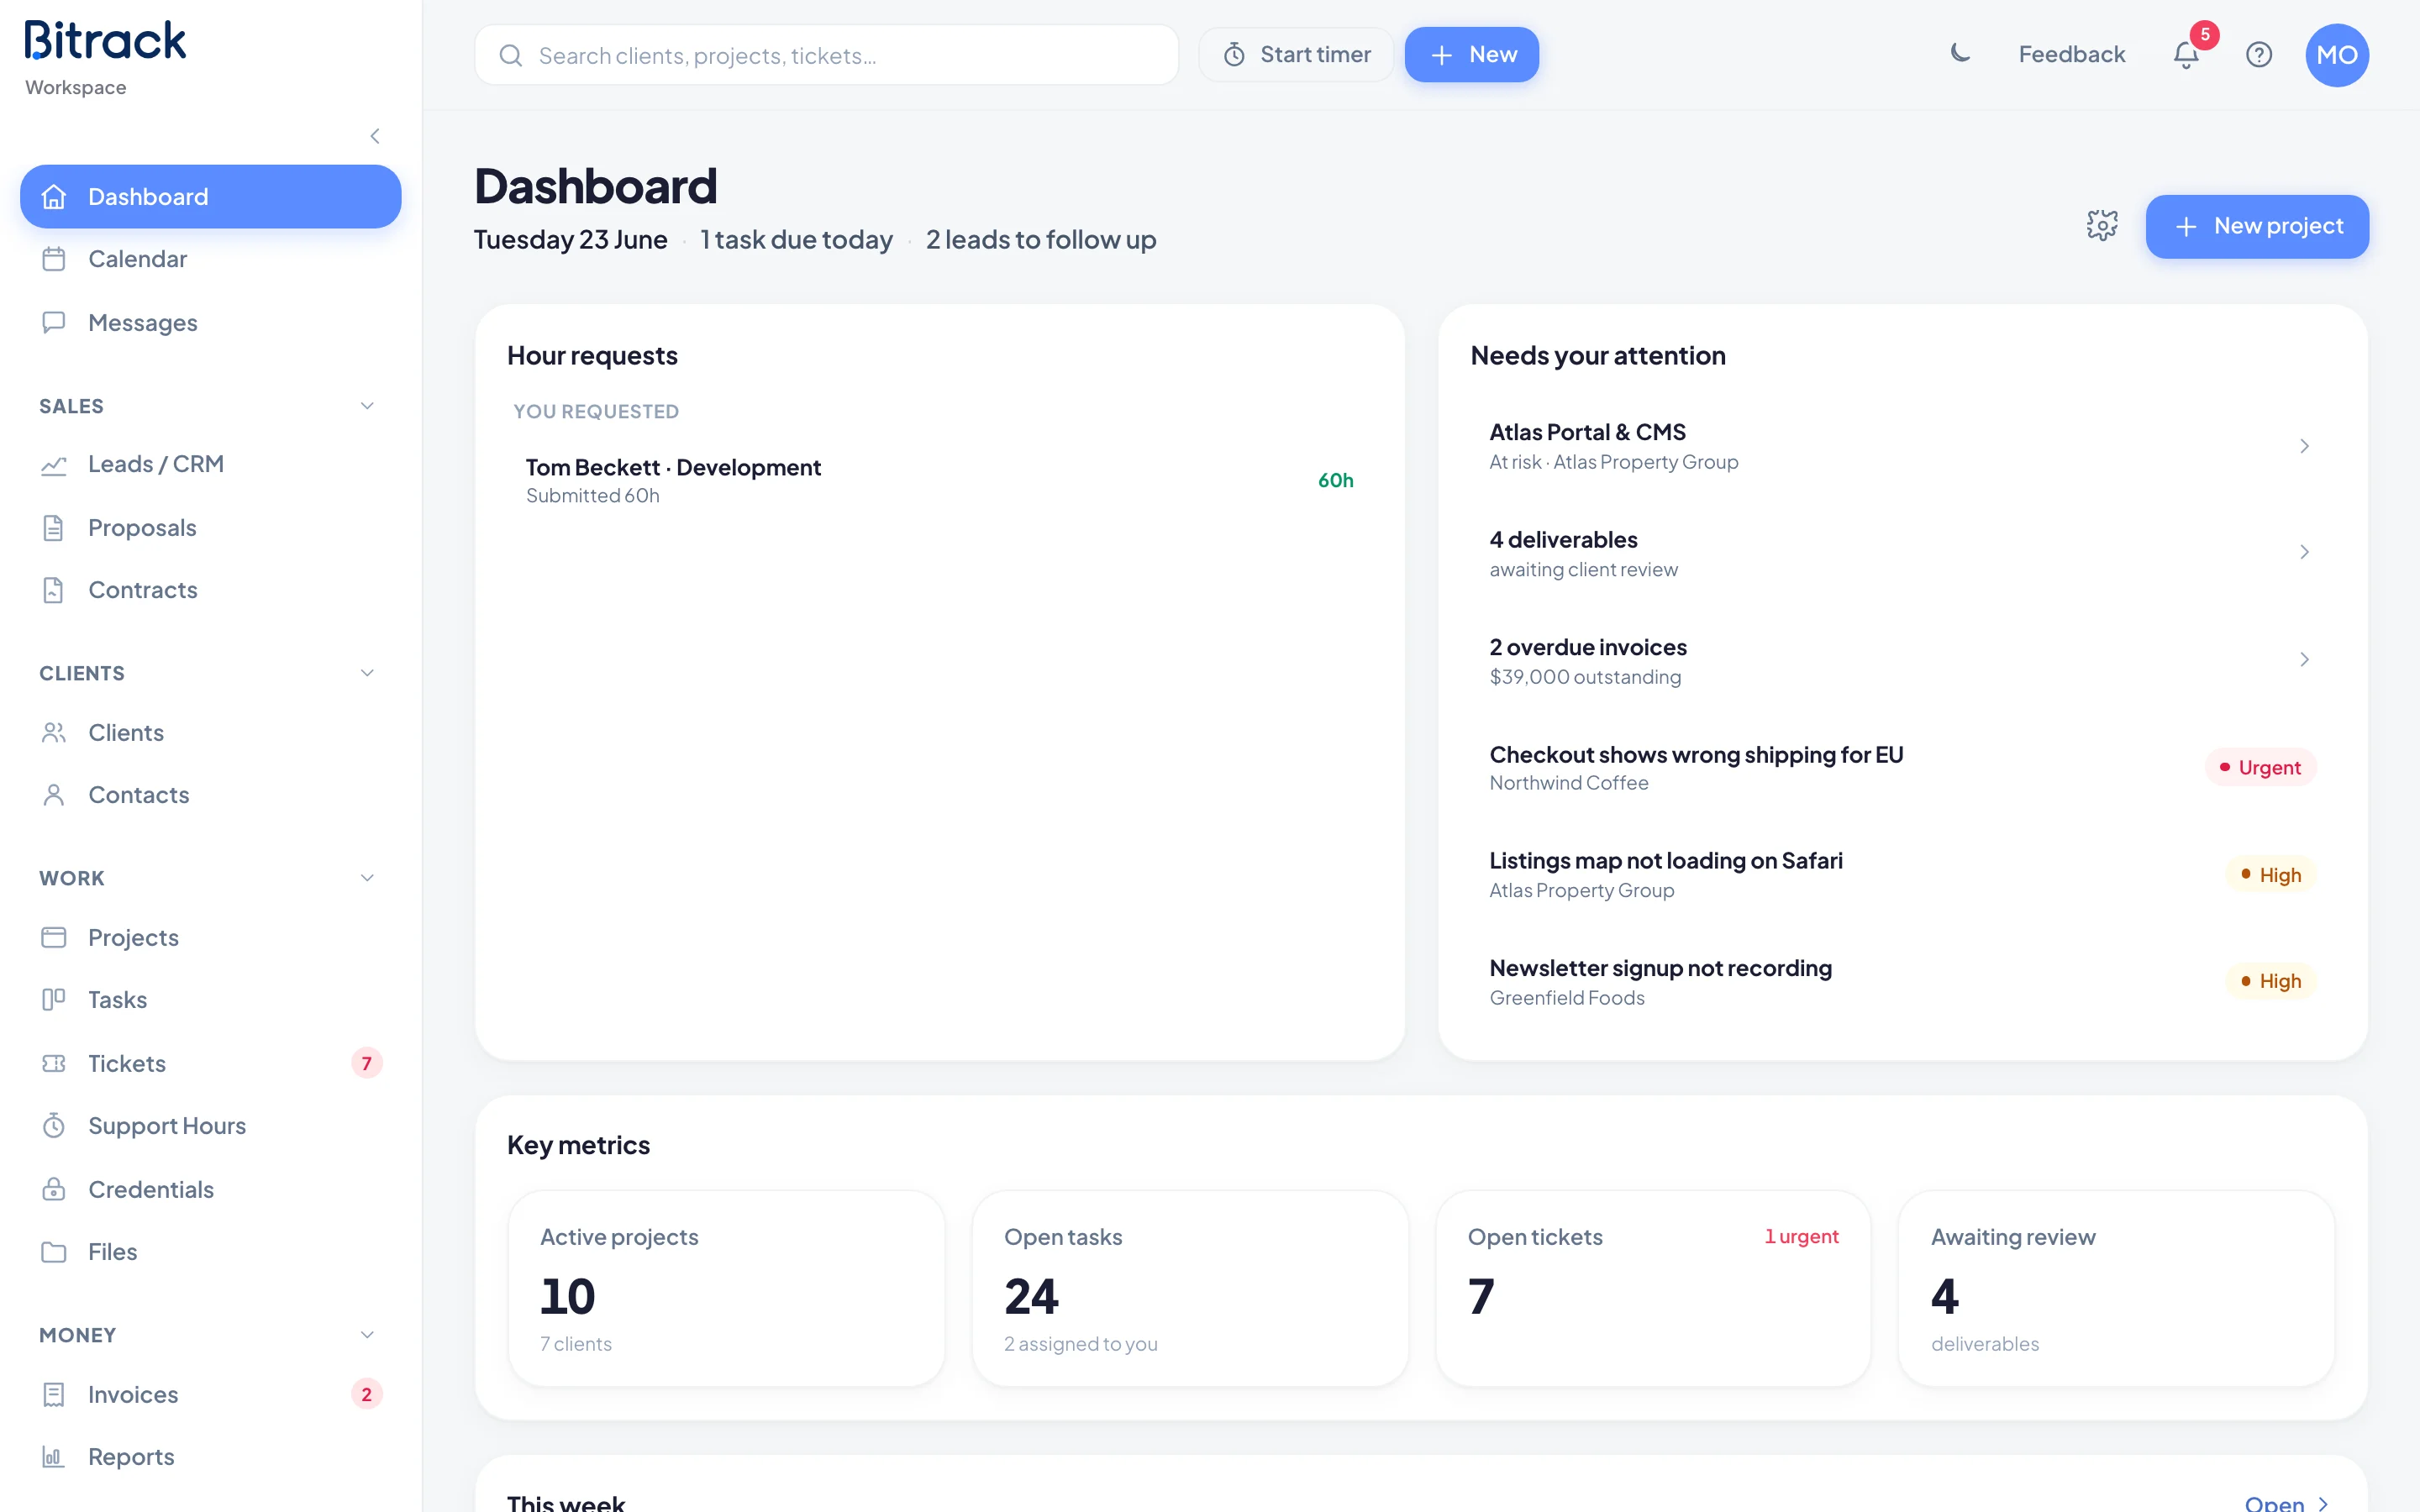2420x1512 pixels.
Task: Click the Clients people icon
Action: click(54, 733)
